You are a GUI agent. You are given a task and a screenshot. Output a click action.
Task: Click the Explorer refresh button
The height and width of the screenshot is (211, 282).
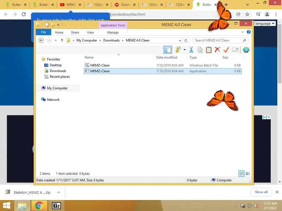(x=186, y=40)
